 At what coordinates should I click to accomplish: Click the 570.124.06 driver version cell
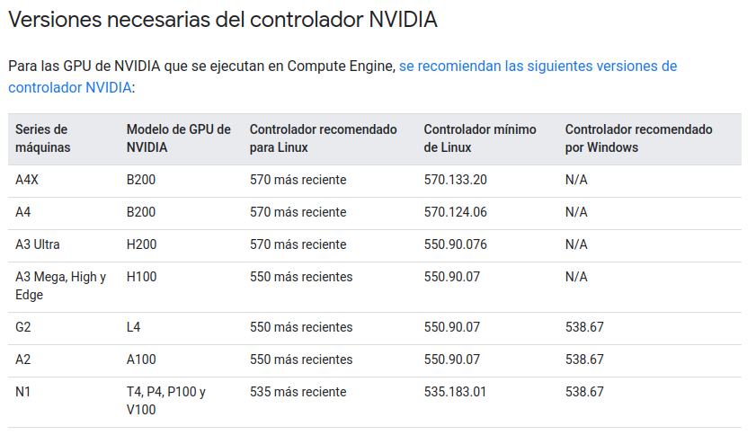point(456,212)
